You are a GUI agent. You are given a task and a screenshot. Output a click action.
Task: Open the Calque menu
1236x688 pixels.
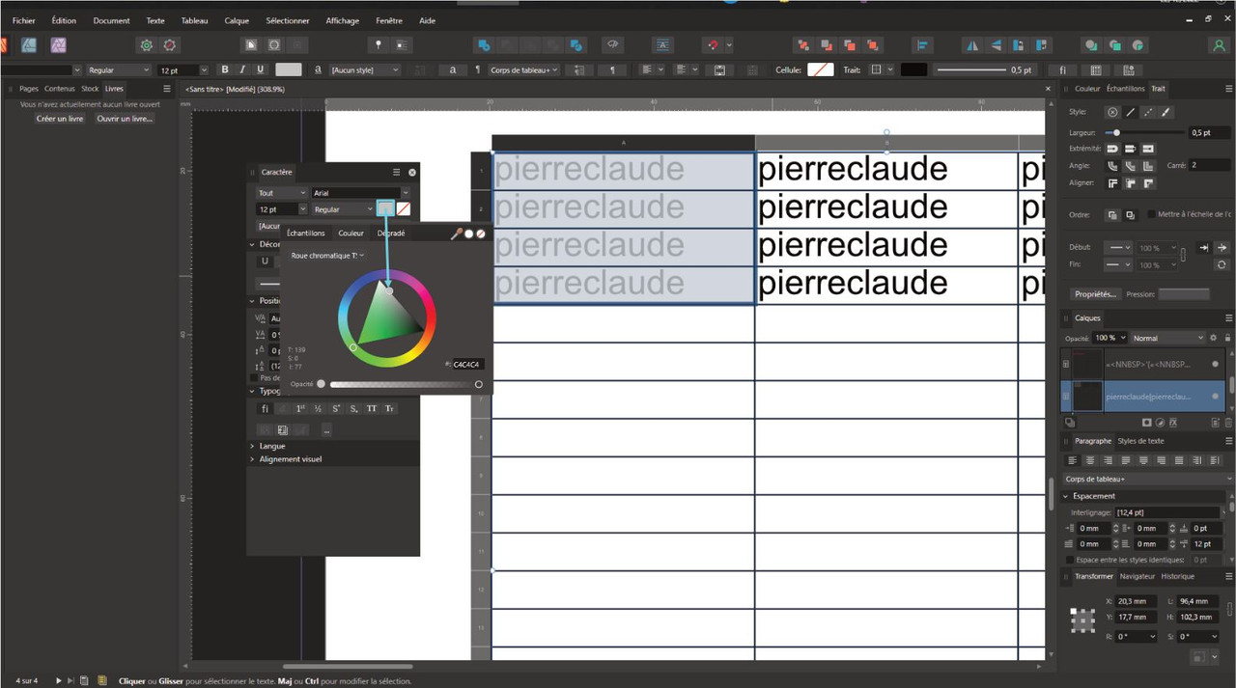click(x=237, y=20)
